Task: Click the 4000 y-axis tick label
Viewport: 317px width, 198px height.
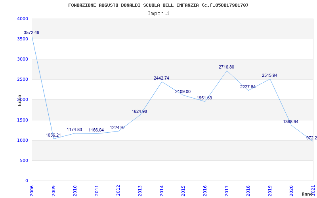Action: point(23,19)
